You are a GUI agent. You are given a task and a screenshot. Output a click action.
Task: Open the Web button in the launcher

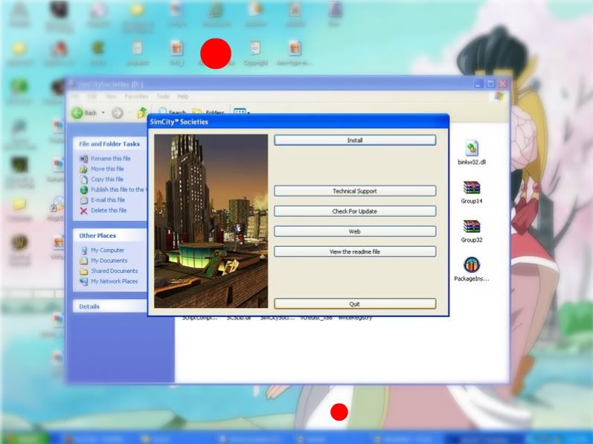pos(355,231)
